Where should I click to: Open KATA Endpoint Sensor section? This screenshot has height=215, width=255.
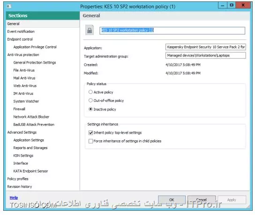coord(30,171)
